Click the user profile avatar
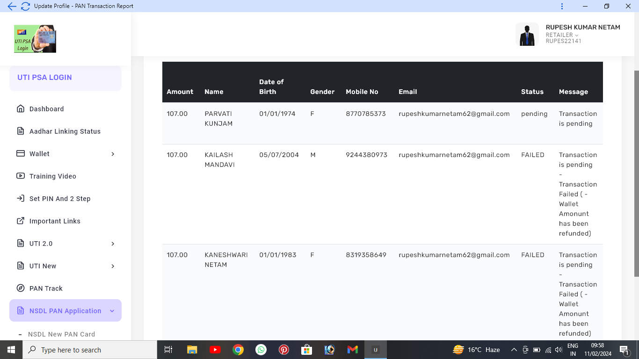 [527, 35]
